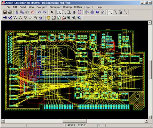Click the vertical scrollbar up arrow
The height and width of the screenshot is (128, 153).
click(x=150, y=23)
